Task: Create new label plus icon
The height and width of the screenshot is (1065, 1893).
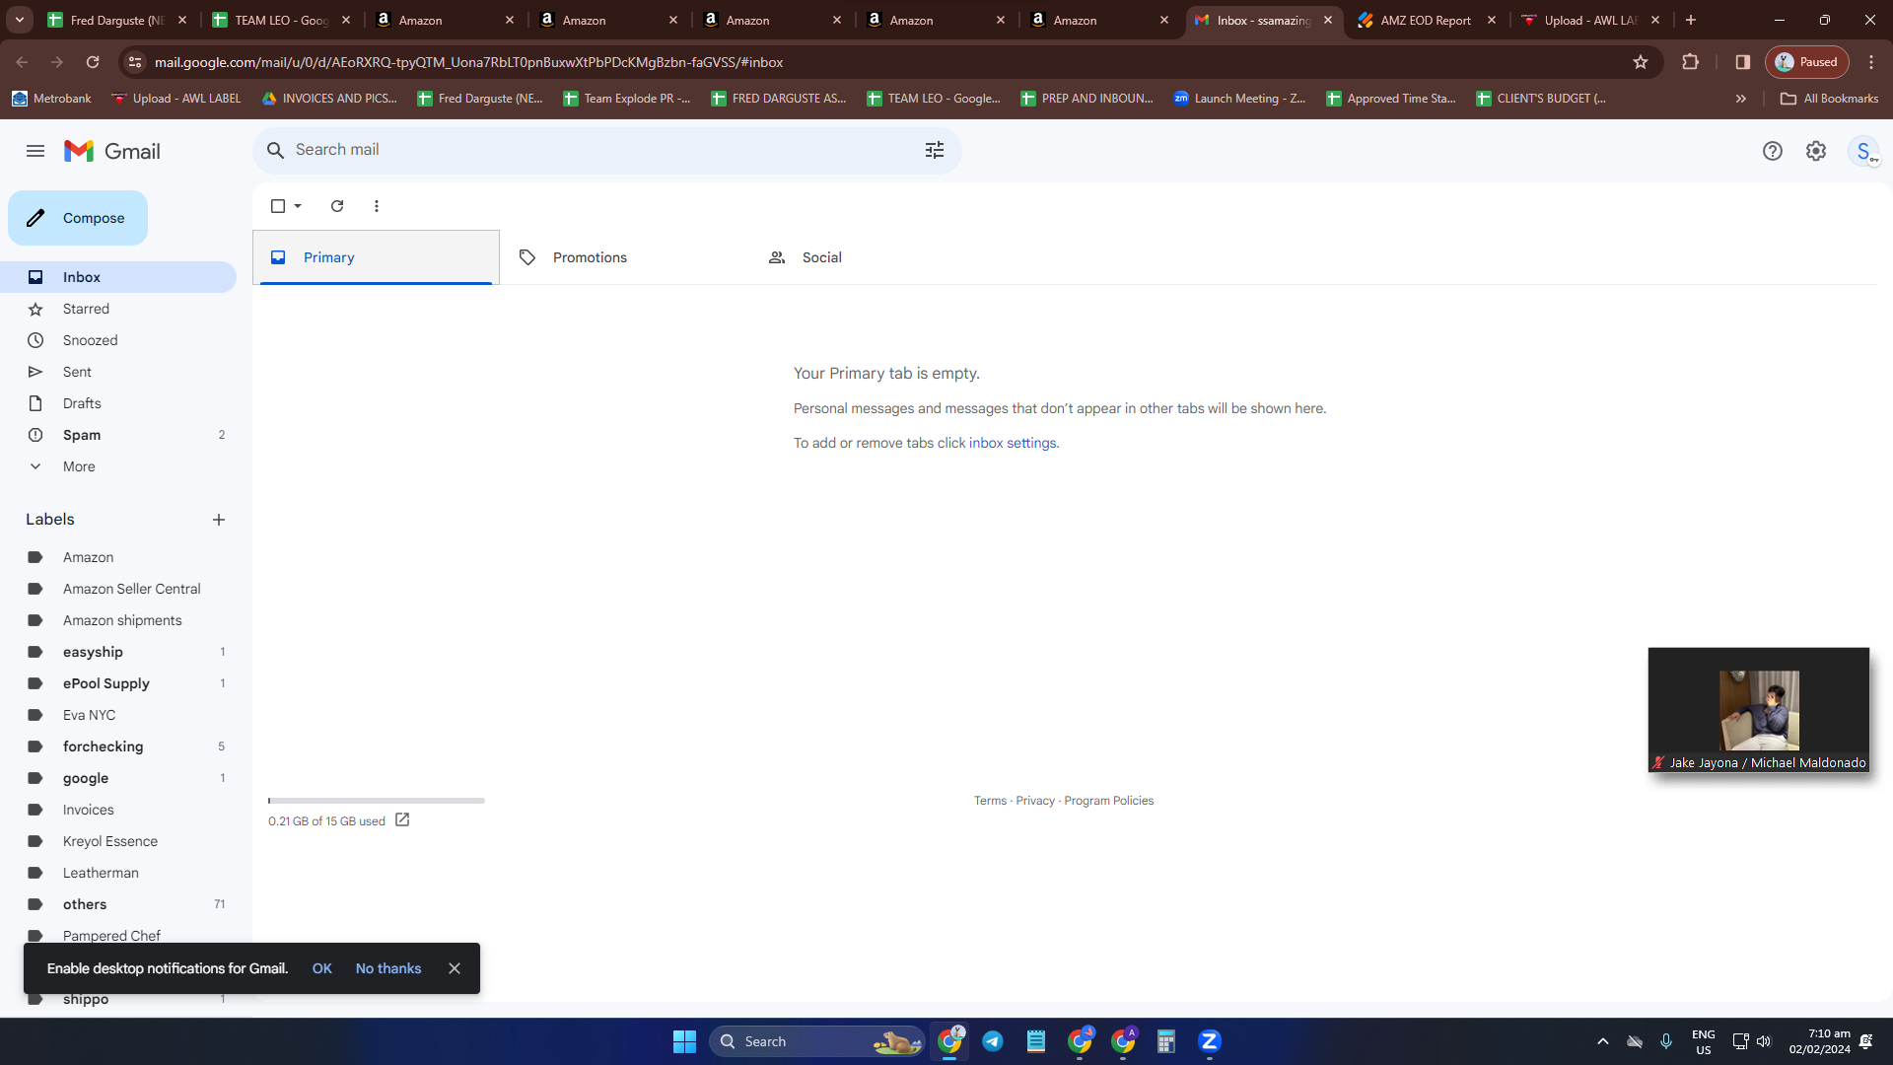Action: (219, 520)
